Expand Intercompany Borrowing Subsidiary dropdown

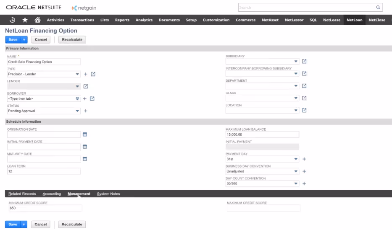tap(296, 73)
